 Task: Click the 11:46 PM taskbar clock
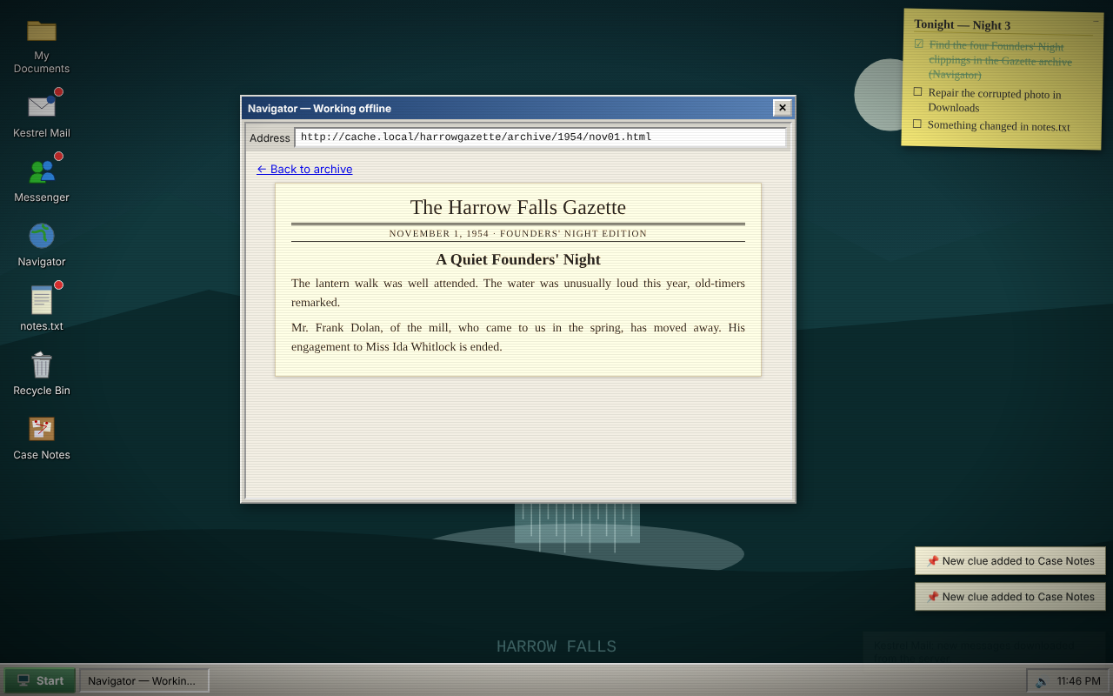tap(1078, 681)
